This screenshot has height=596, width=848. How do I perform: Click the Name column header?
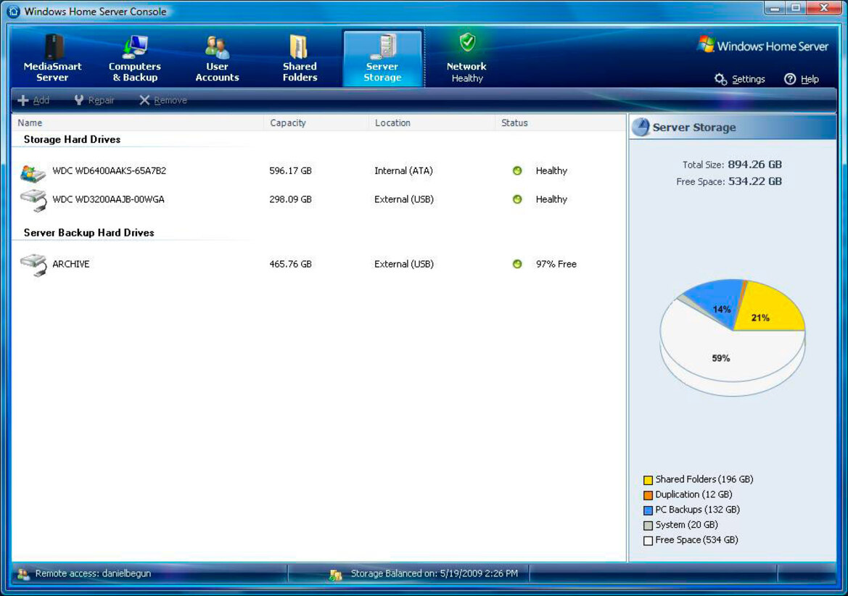(x=137, y=123)
